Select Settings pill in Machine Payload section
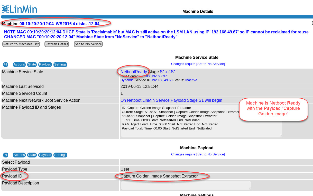The image size is (313, 196). (x=60, y=155)
